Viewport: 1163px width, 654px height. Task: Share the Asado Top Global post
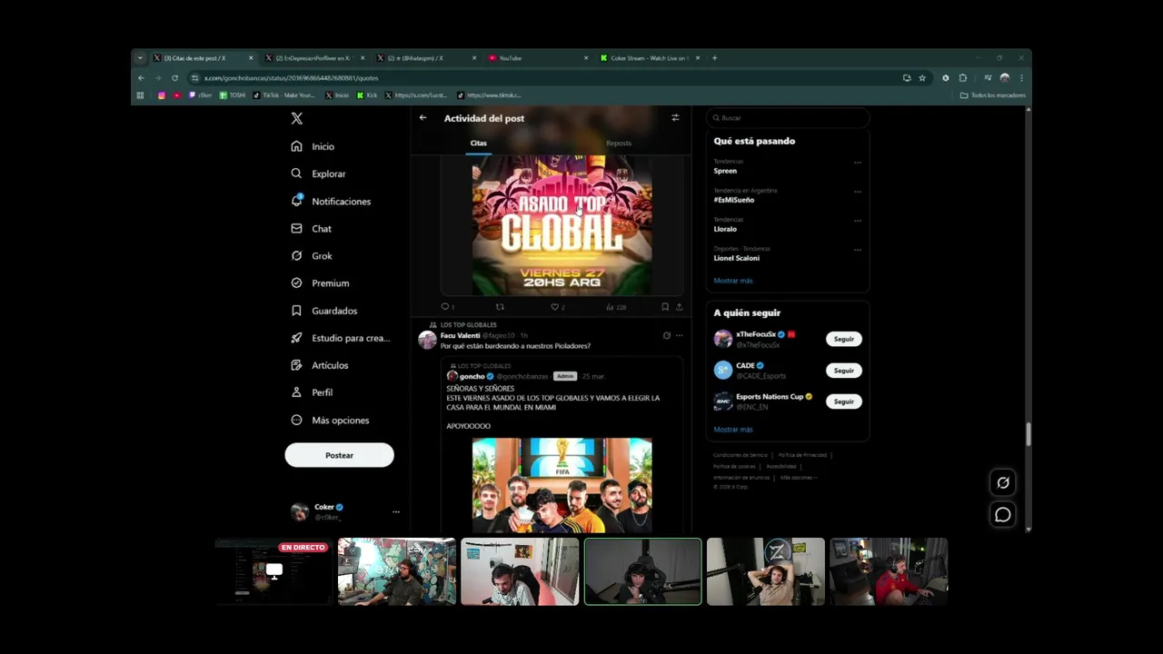pos(679,307)
